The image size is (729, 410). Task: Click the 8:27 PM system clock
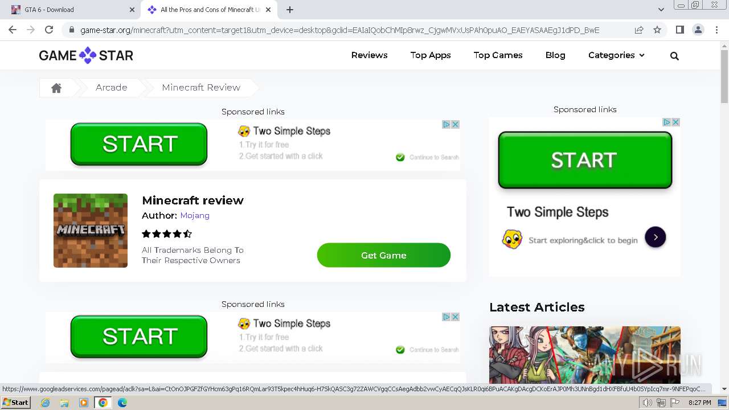699,403
